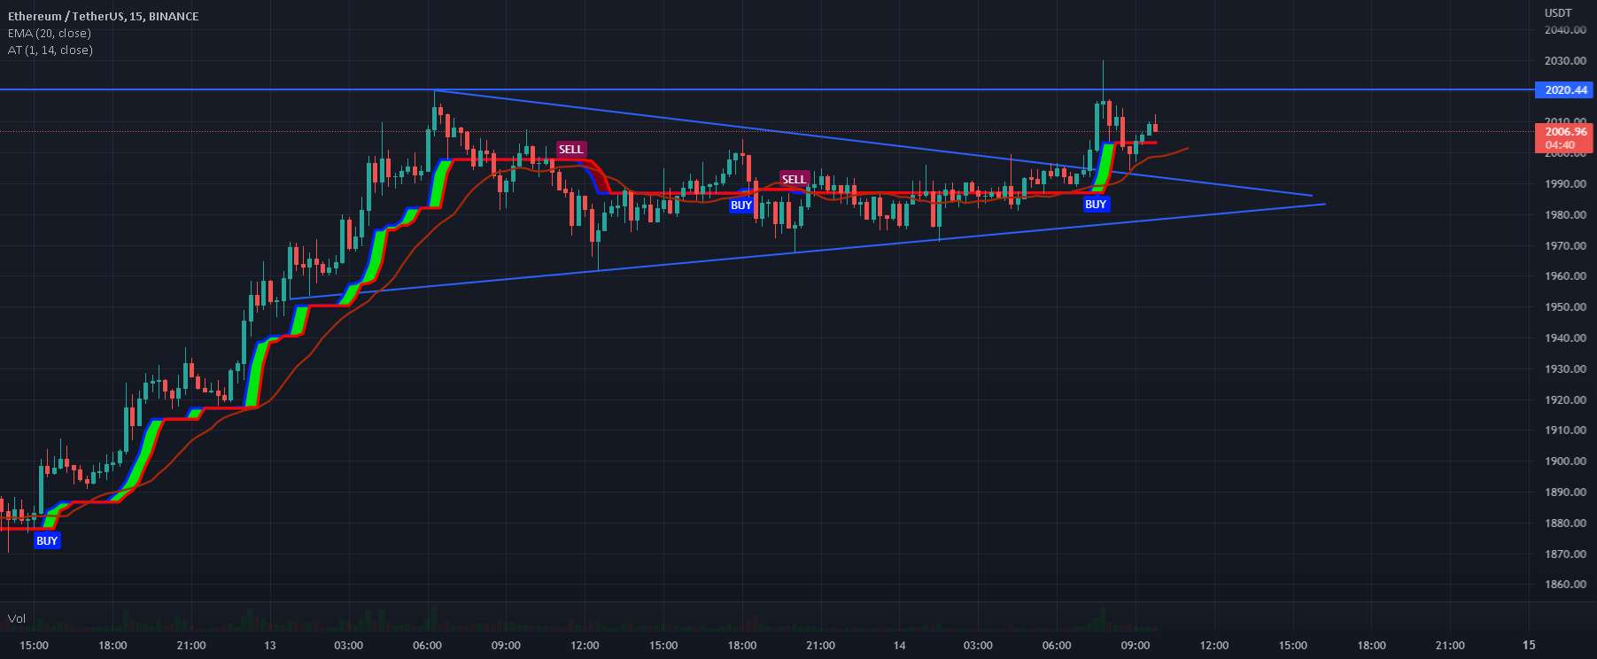Click the 1950.00 price axis label
This screenshot has width=1597, height=659.
click(x=1565, y=307)
